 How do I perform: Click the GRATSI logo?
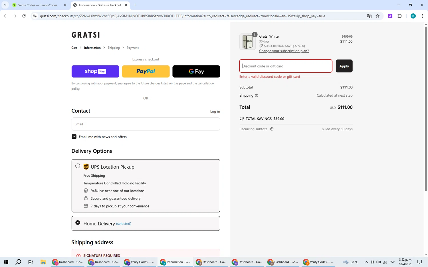86,35
